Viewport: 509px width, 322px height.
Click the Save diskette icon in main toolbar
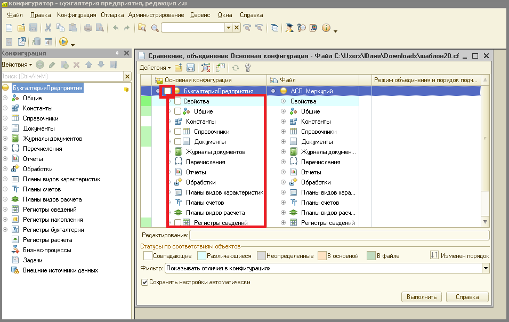click(33, 28)
